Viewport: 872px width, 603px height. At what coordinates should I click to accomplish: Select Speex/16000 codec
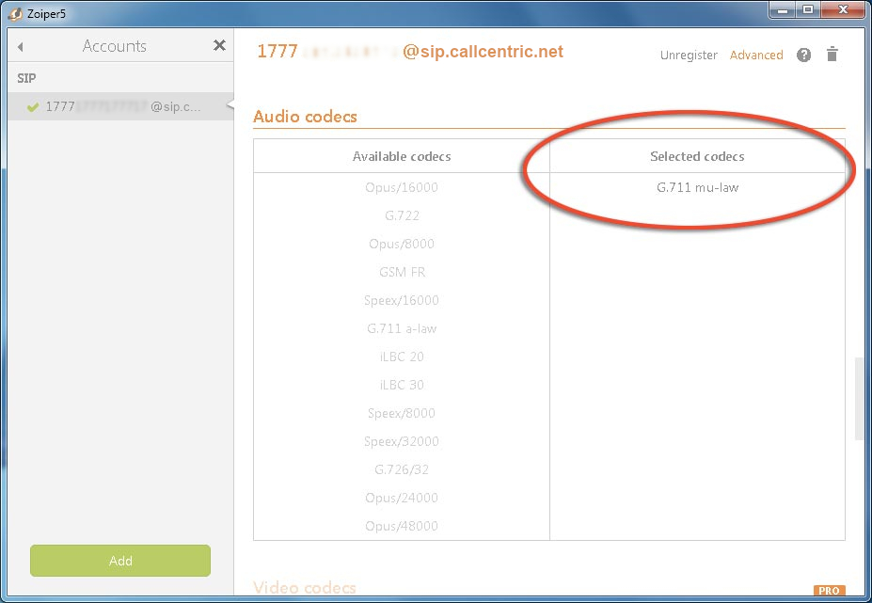coord(402,300)
